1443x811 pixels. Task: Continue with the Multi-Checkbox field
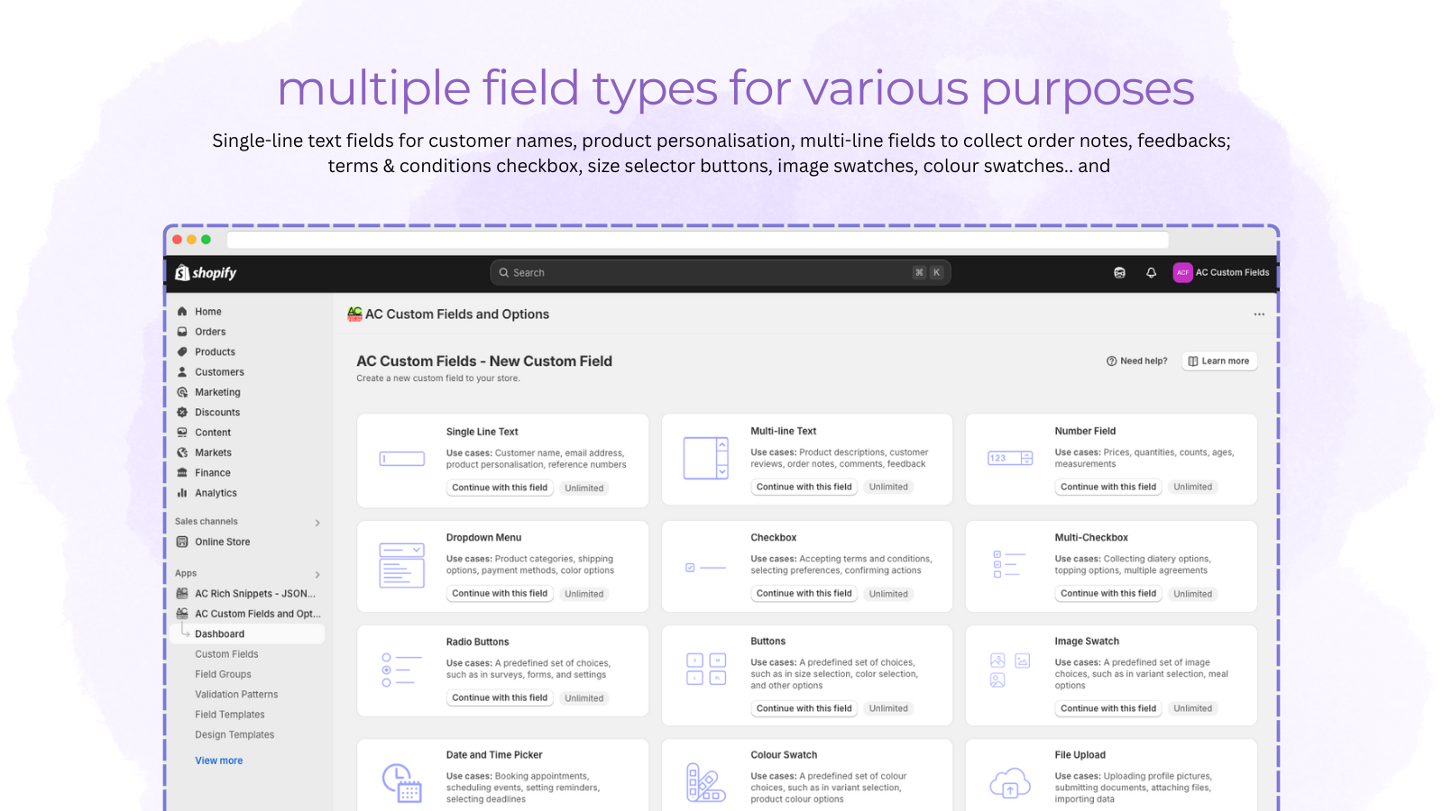[1108, 594]
